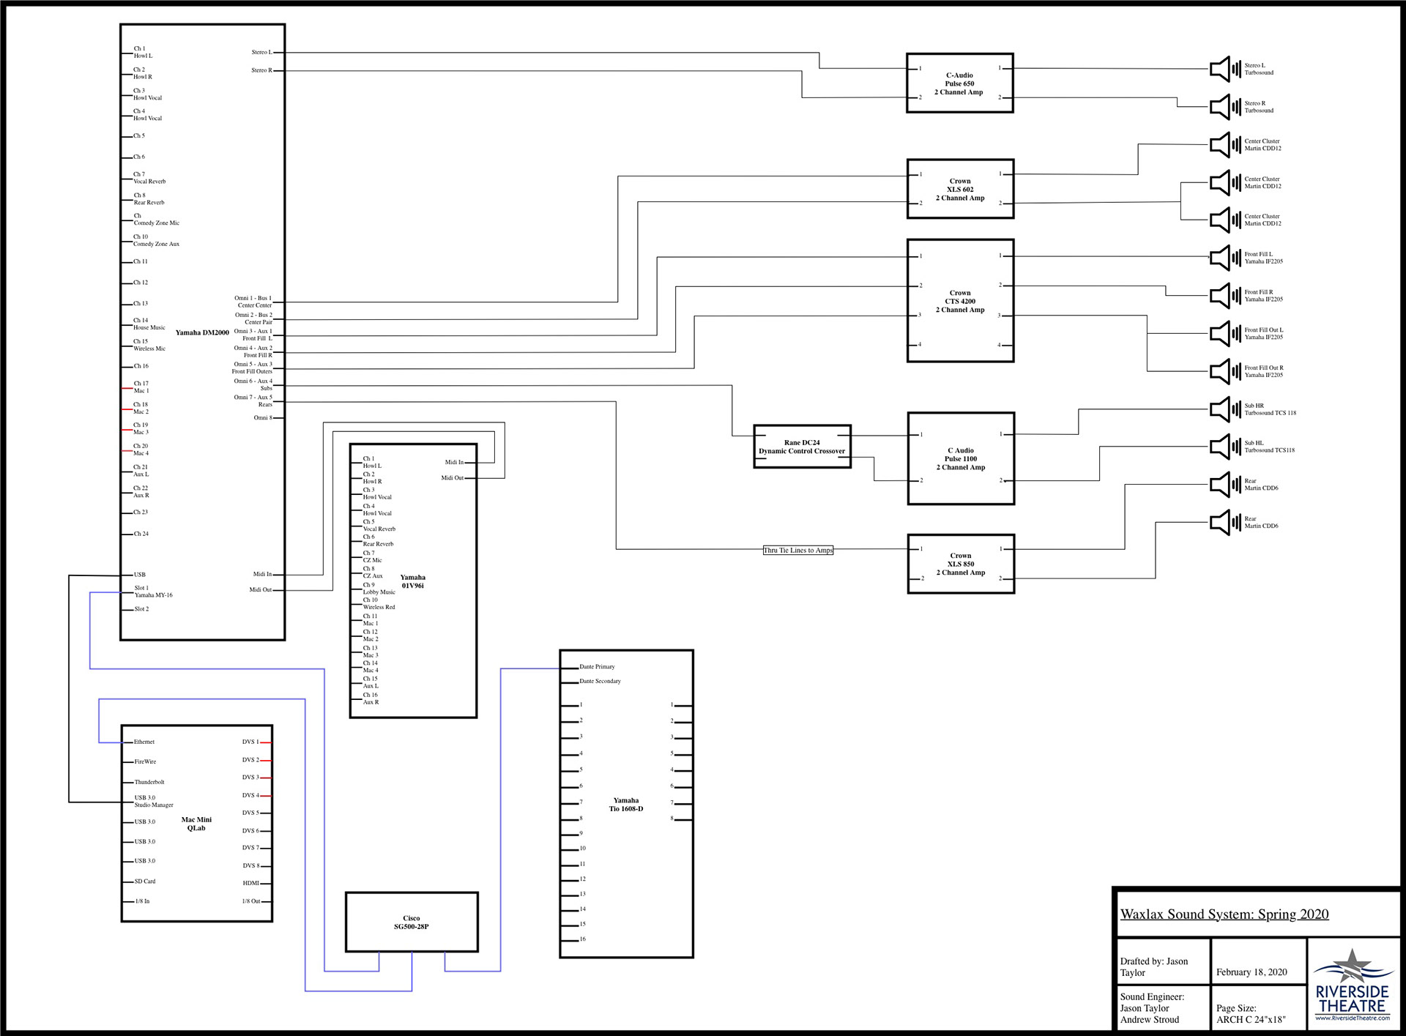Click the Crown XLS 850 amp label

tap(961, 564)
